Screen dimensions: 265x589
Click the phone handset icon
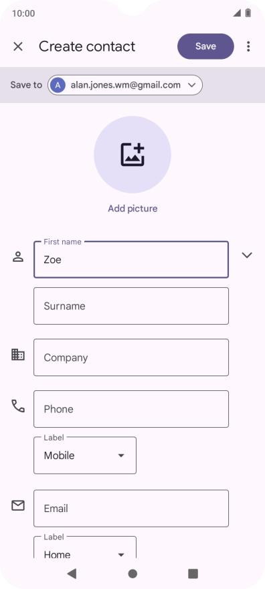[18, 406]
